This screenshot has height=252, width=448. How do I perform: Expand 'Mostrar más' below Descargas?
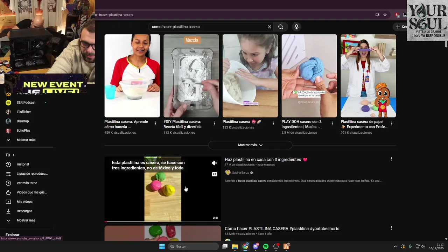coord(26,220)
